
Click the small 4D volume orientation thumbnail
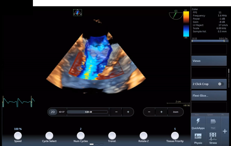tap(78, 13)
